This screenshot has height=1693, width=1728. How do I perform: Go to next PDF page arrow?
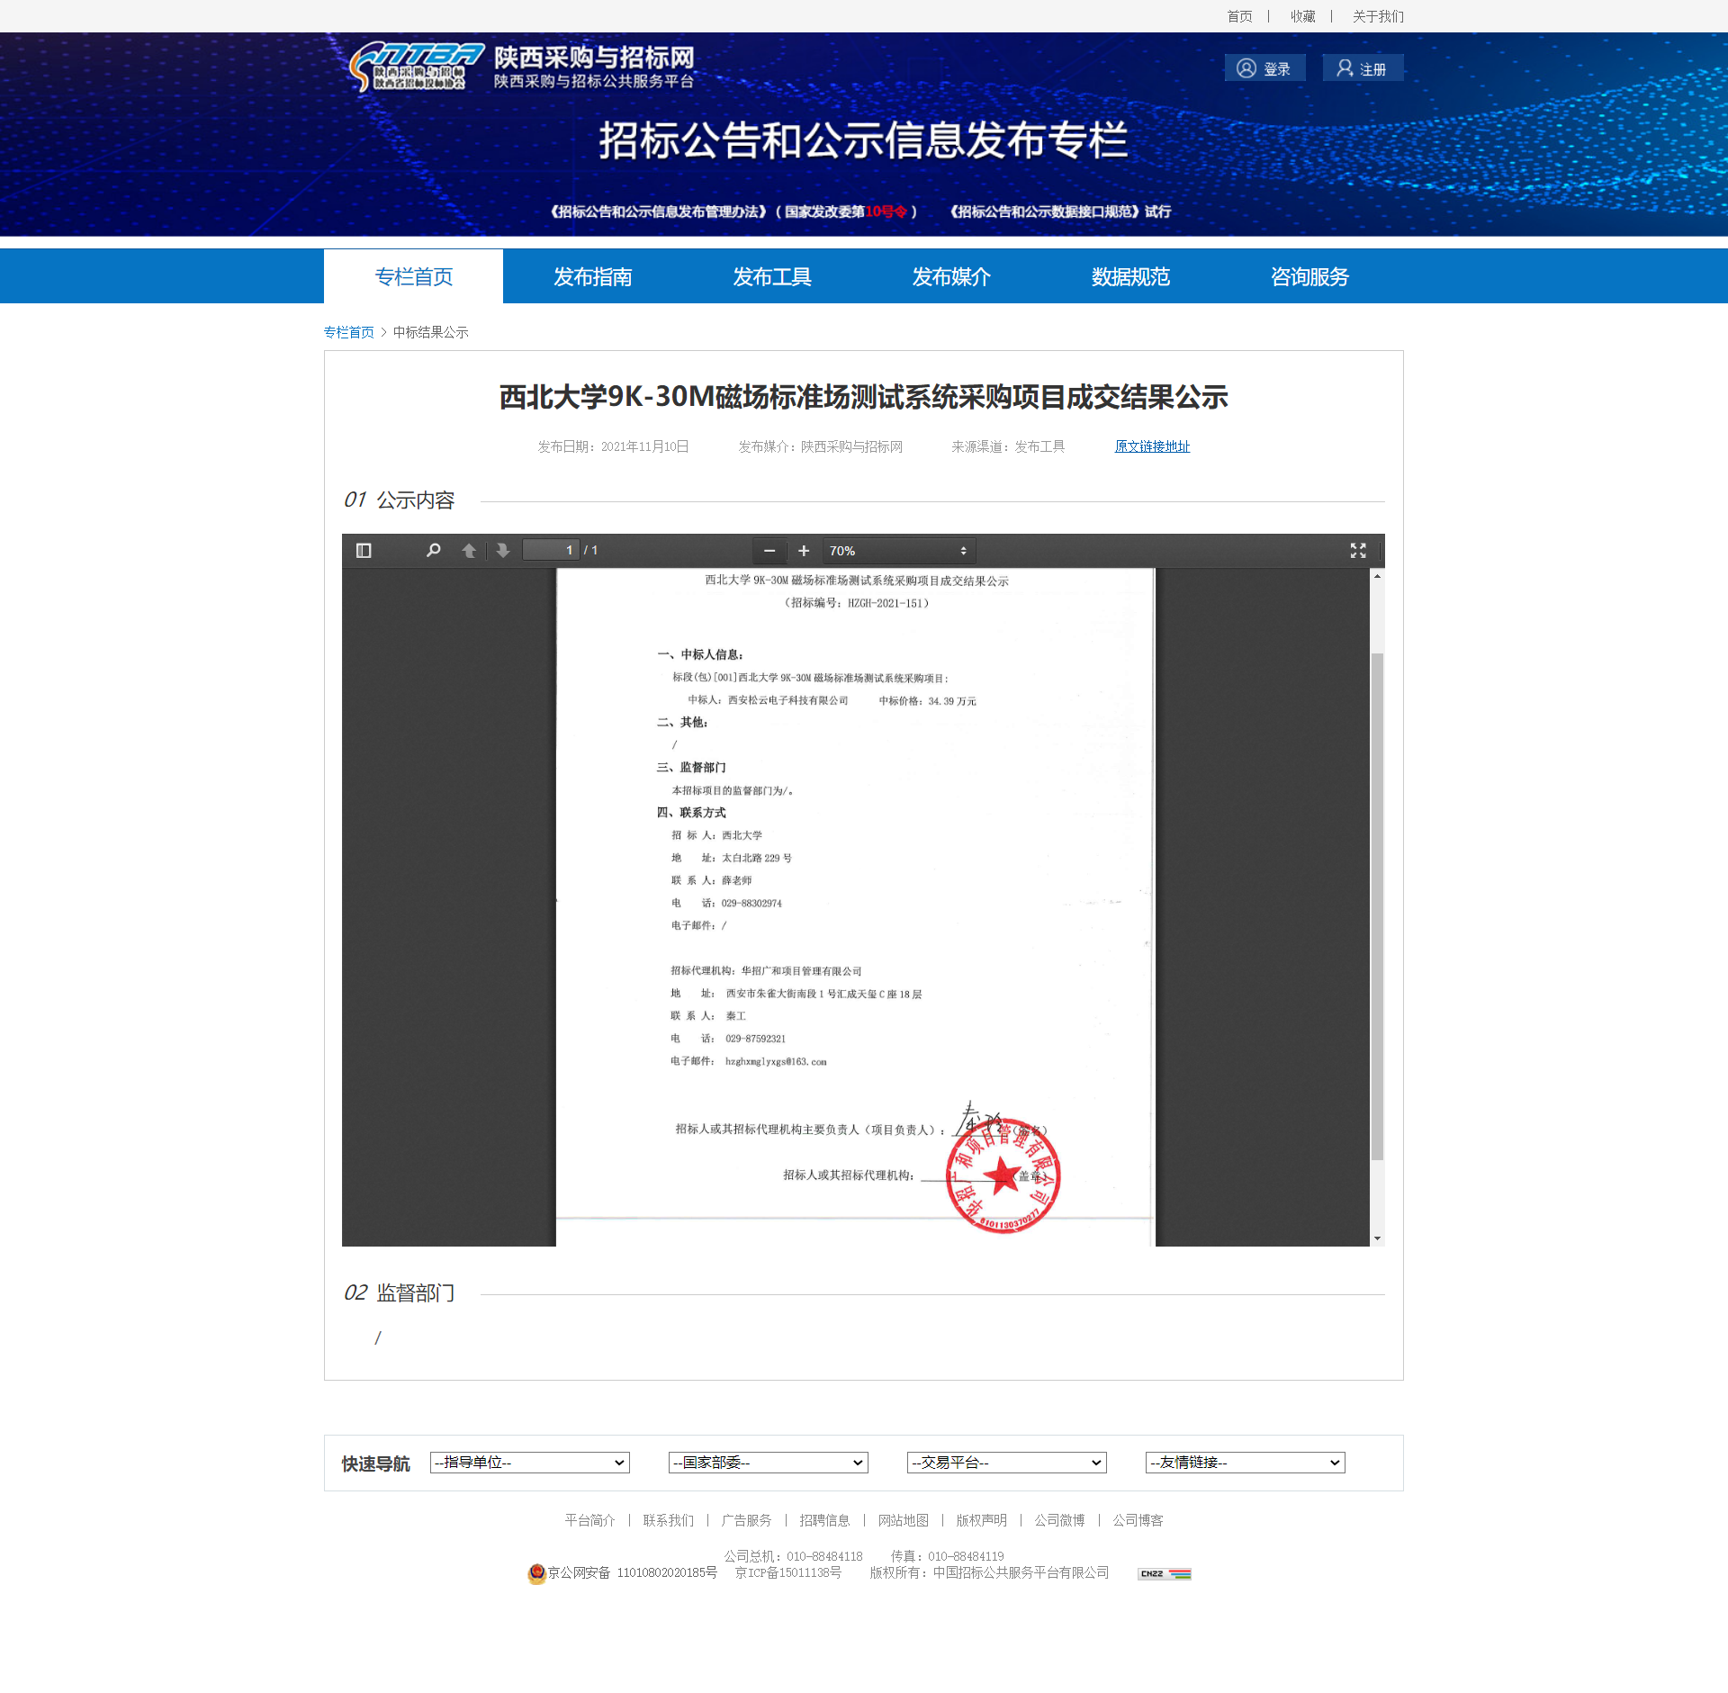(503, 550)
